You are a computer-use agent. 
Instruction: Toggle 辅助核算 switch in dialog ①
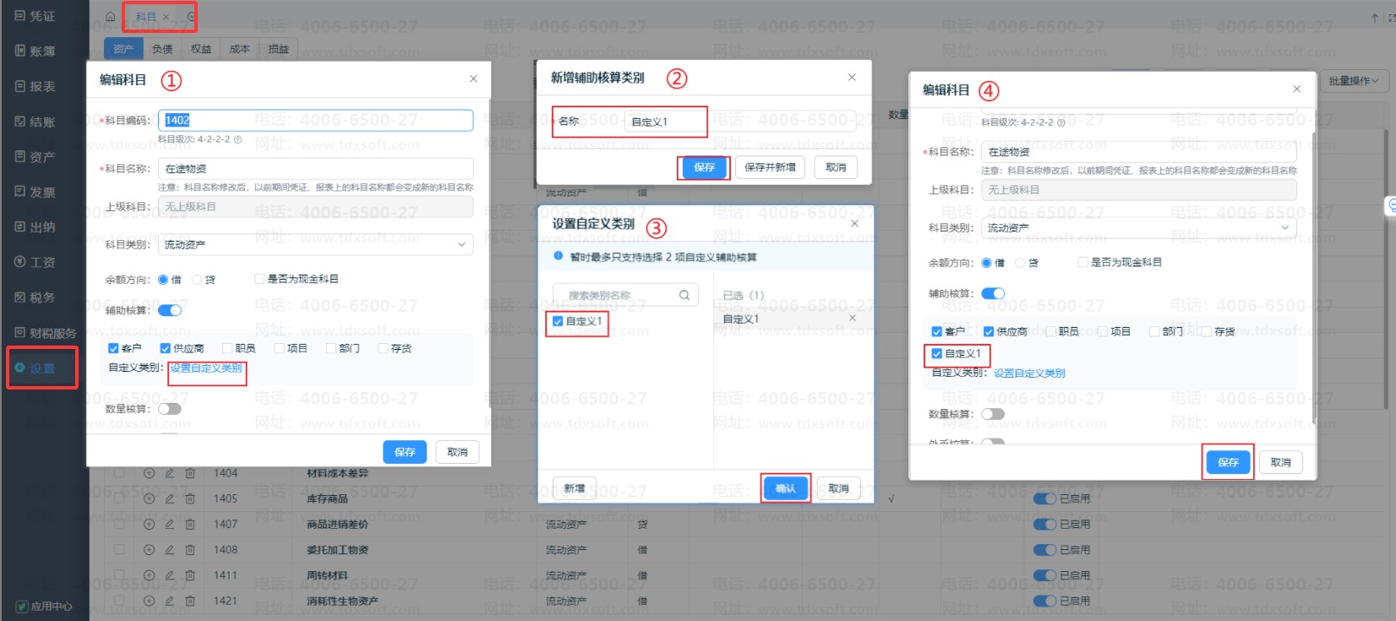[170, 310]
